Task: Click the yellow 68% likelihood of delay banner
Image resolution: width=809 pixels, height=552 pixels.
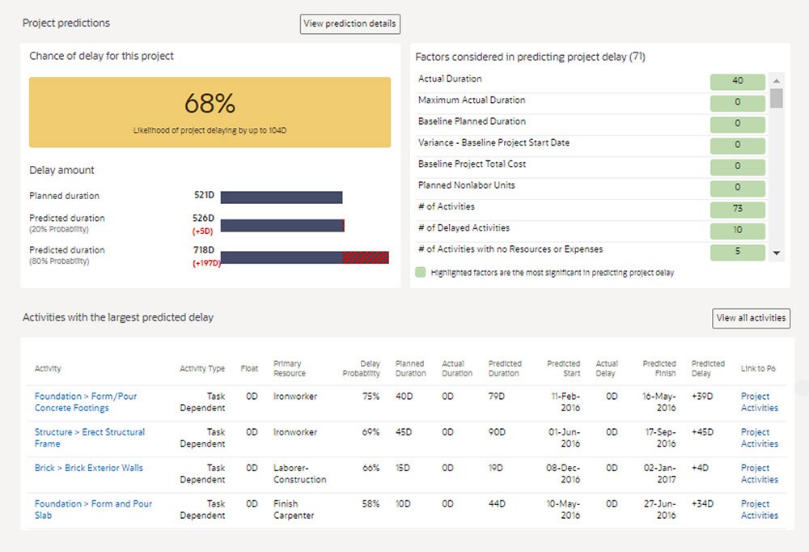Action: (x=210, y=112)
